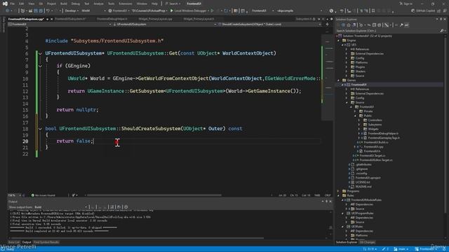Close the Solution Explorer panel
Viewport: 449px width, 252px height.
[445, 19]
